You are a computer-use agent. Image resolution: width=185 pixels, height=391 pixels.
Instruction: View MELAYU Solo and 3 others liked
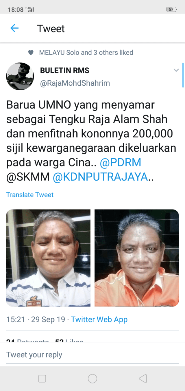click(86, 53)
